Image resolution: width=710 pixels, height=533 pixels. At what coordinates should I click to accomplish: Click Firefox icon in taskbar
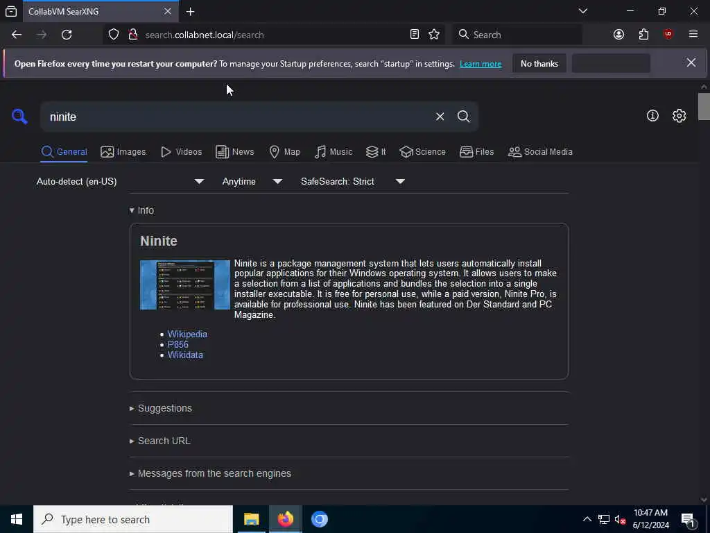click(285, 519)
